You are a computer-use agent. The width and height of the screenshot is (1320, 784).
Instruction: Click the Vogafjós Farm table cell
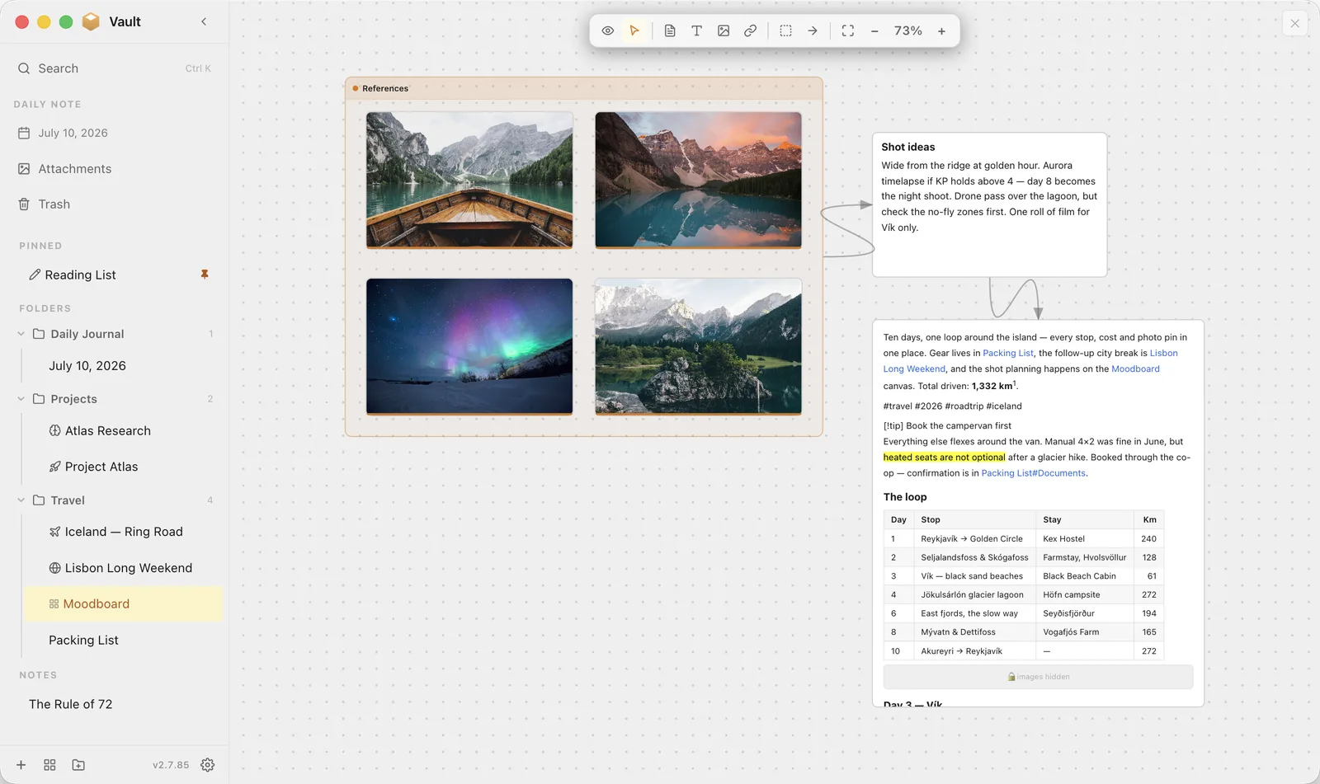1084,632
